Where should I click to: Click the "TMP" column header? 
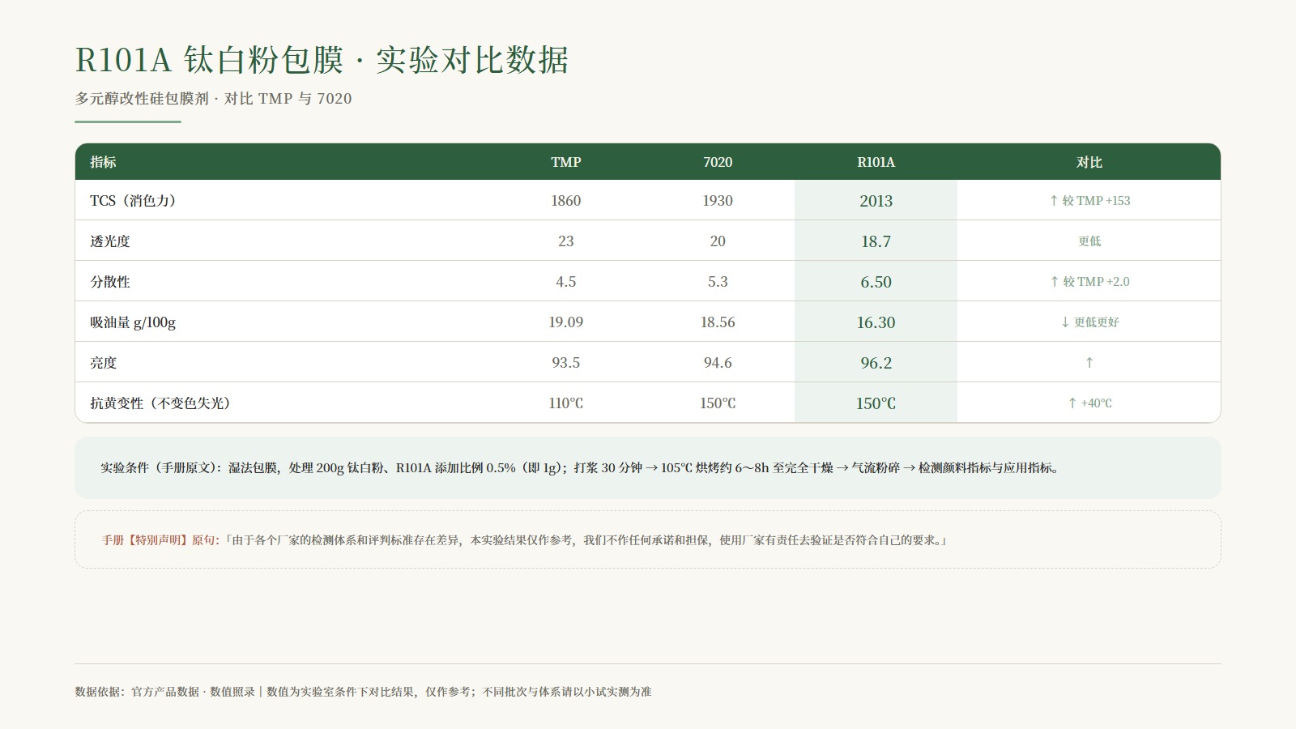pyautogui.click(x=566, y=162)
